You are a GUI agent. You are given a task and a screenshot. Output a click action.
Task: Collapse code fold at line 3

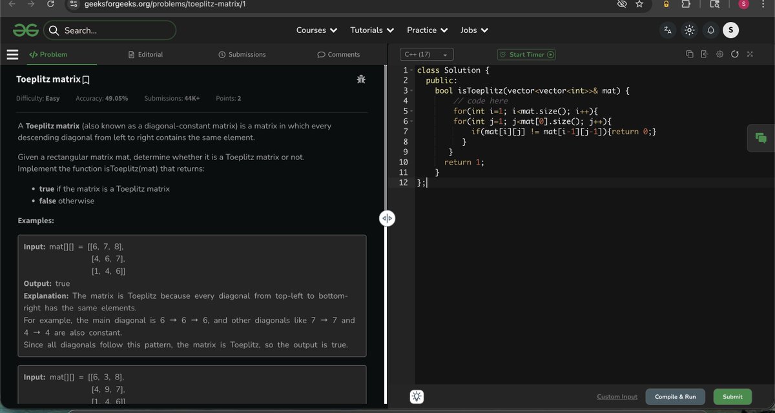point(411,91)
